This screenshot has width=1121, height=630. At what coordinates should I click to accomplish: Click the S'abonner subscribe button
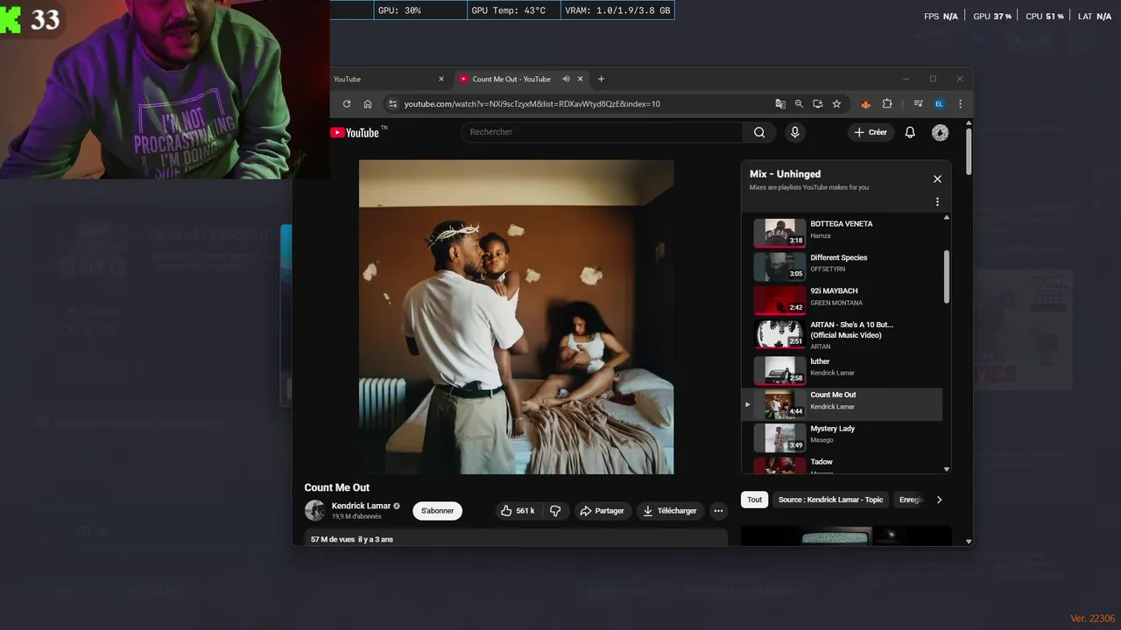coord(437,511)
